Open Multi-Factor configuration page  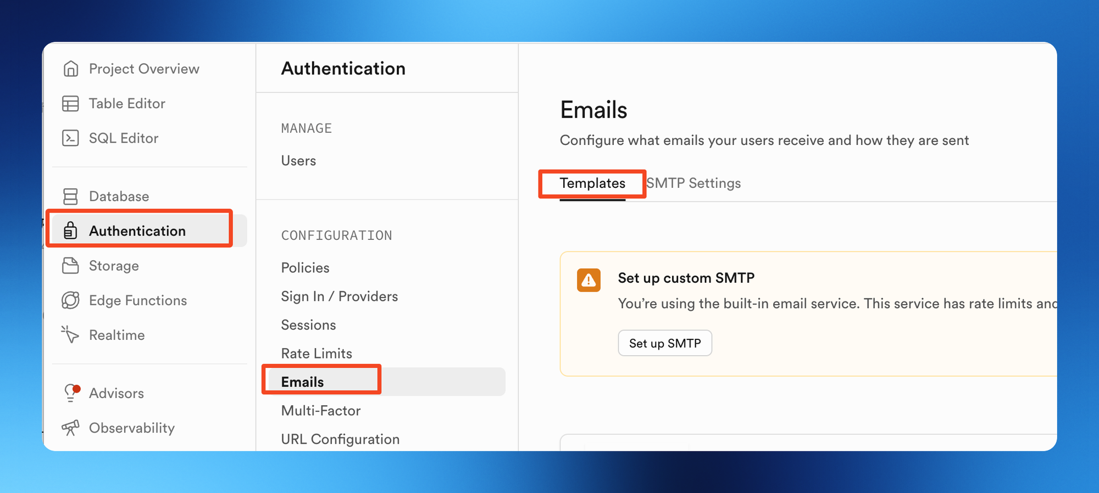pos(321,411)
